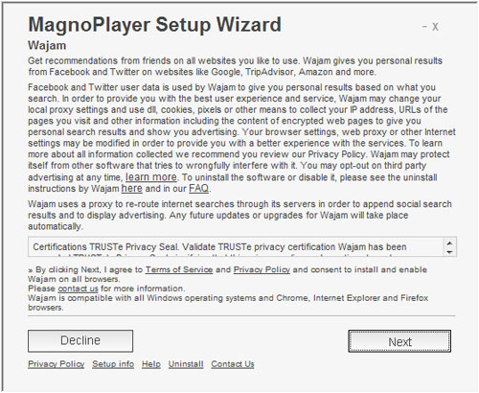
Task: Open the Uninstall footer link
Action: click(x=186, y=364)
